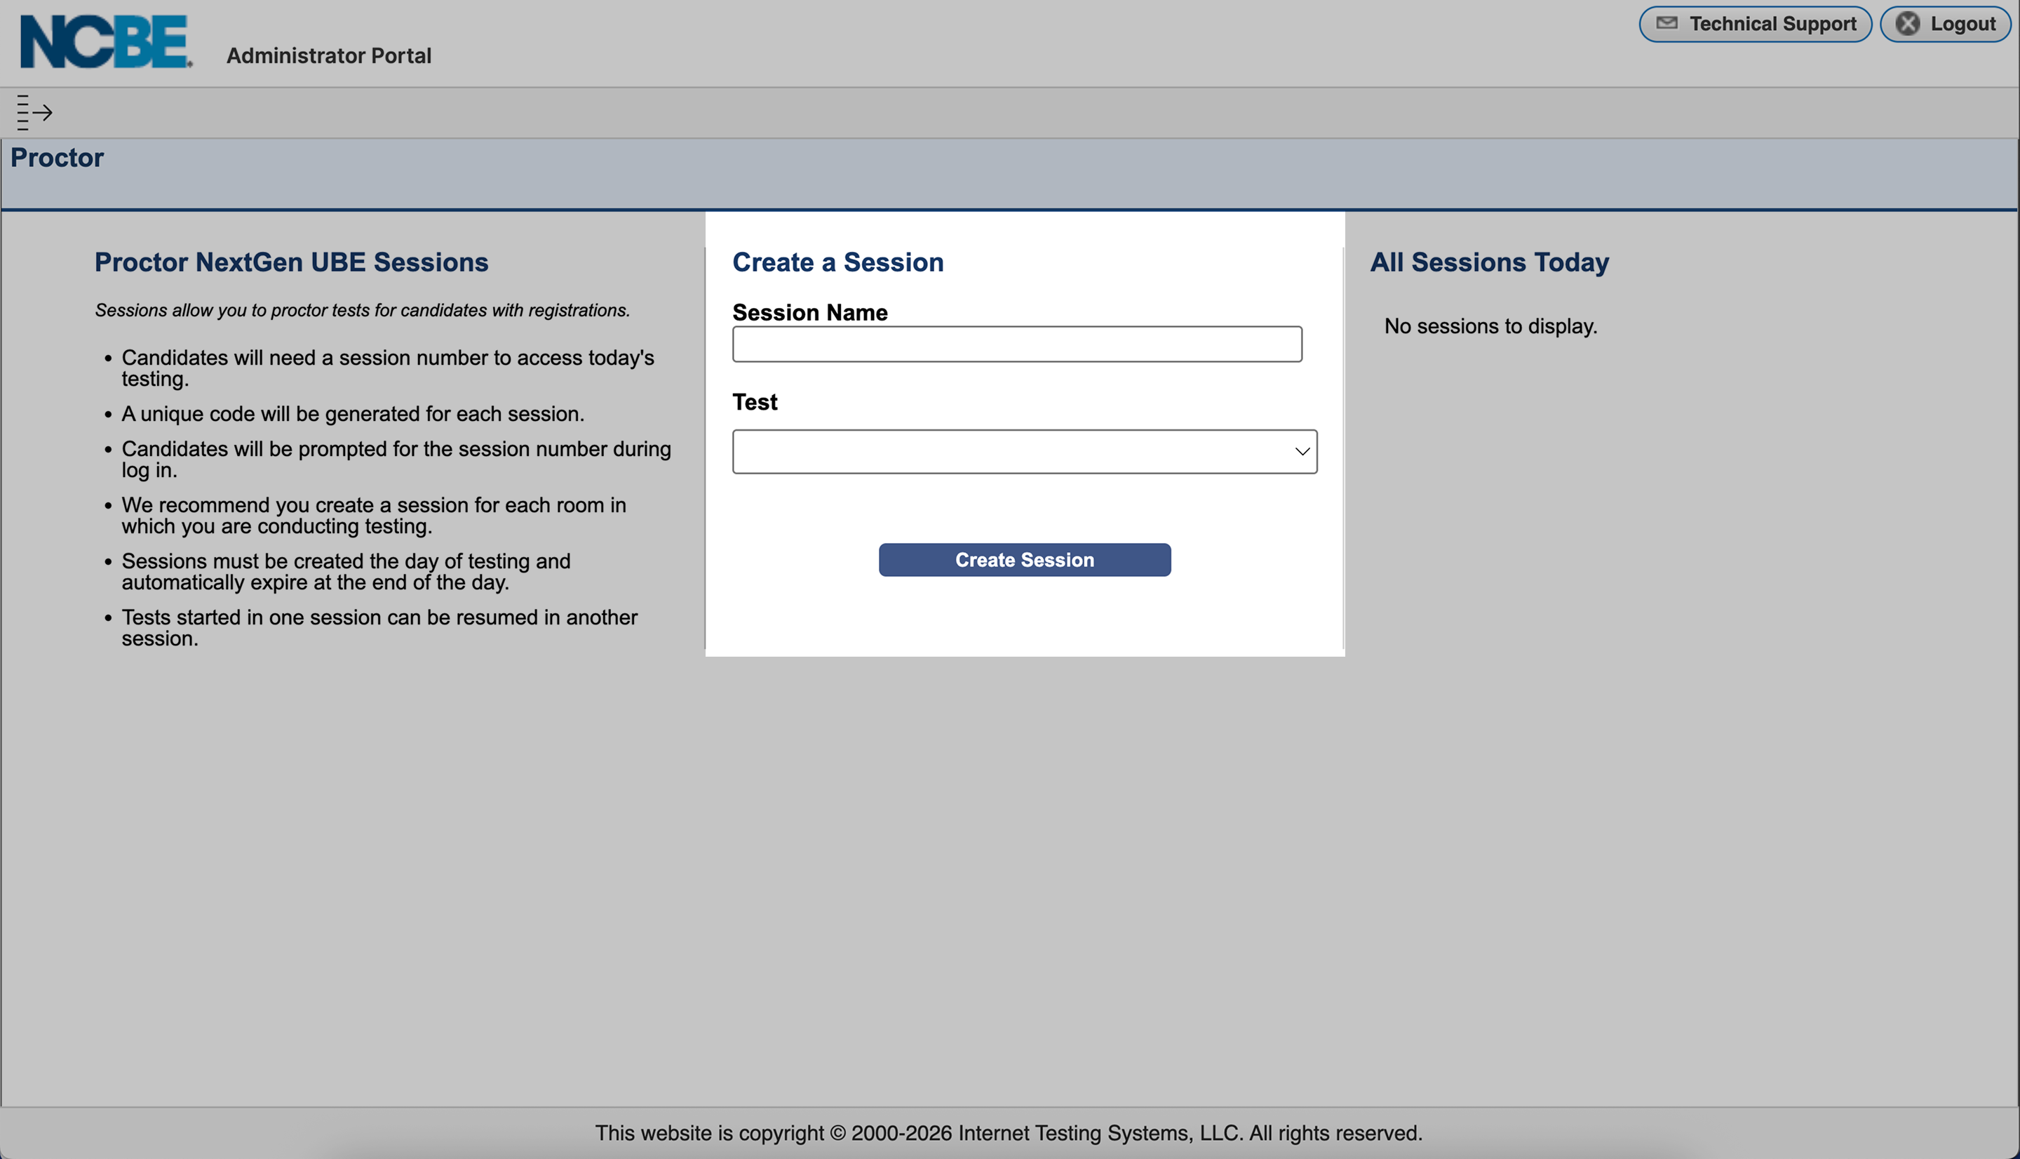Focus the Session Name input field
The width and height of the screenshot is (2020, 1159).
pos(1017,344)
